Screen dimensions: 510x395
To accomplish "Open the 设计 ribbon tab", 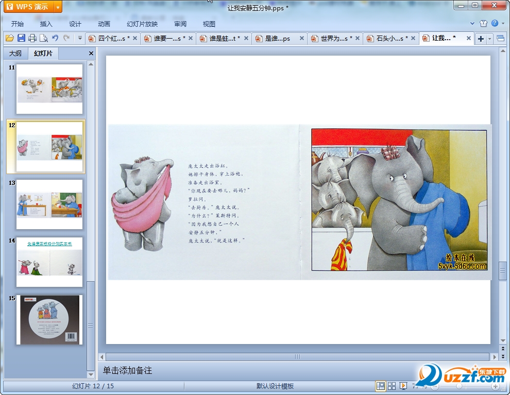I will pos(75,24).
